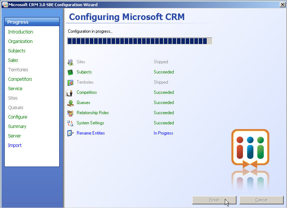Click the Cancel button
The image size is (287, 208).
point(261,200)
